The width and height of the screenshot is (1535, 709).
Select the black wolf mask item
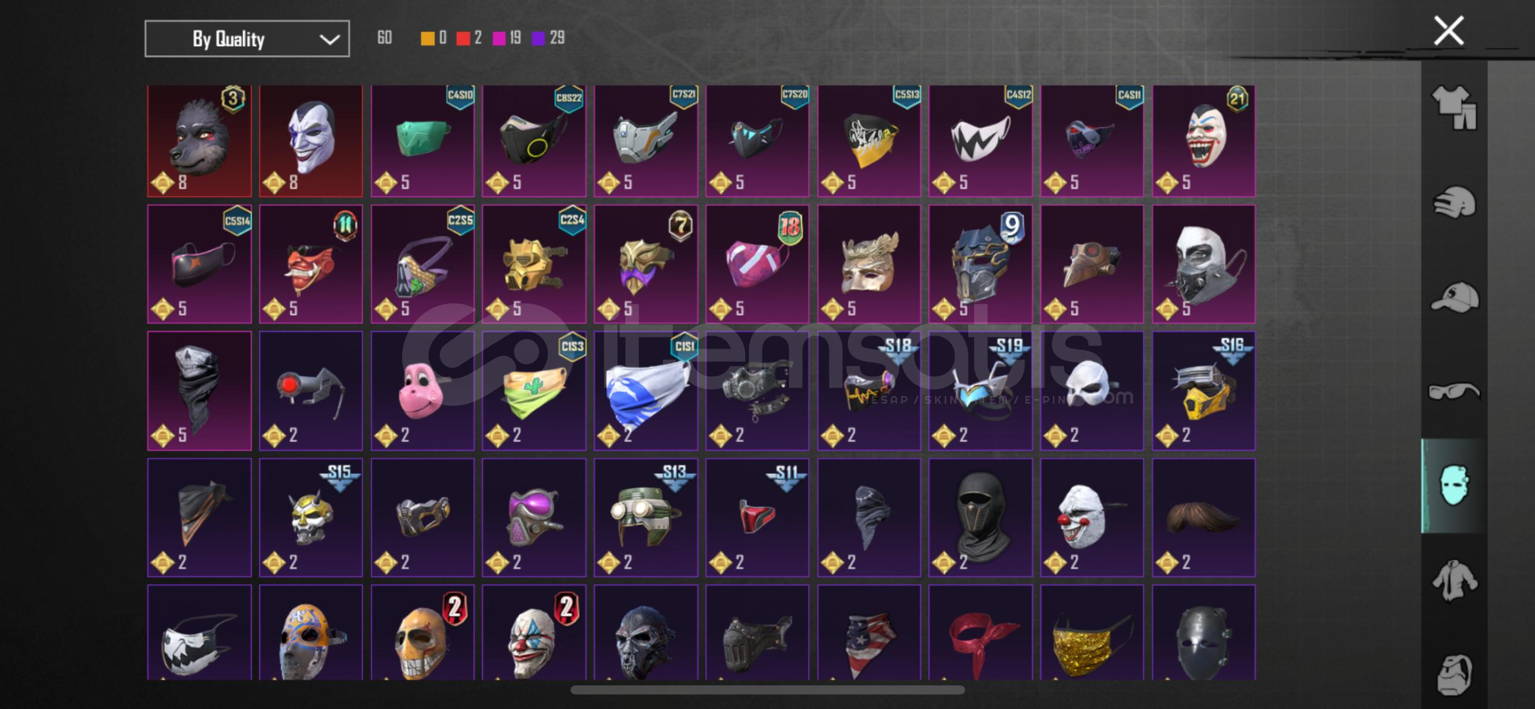click(199, 140)
